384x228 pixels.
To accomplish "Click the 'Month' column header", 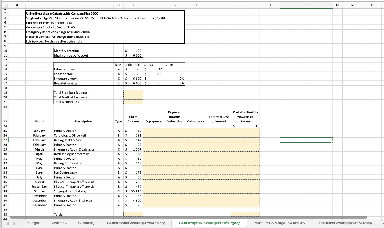I will (x=39, y=121).
